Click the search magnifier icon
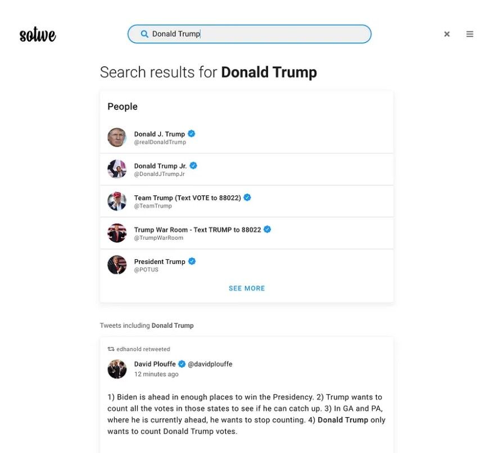This screenshot has width=494, height=453. (144, 34)
